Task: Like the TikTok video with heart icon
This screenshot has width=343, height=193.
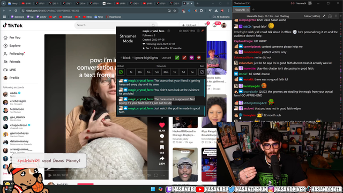Action: [x=162, y=125]
